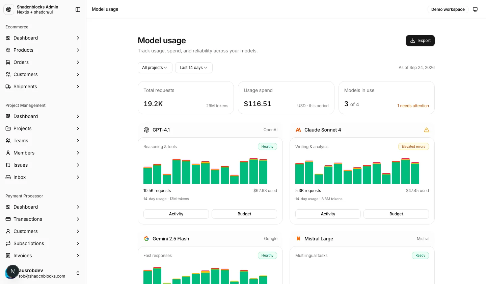Open Budget for GPT-4.1
The image size is (486, 284).
pos(244,214)
